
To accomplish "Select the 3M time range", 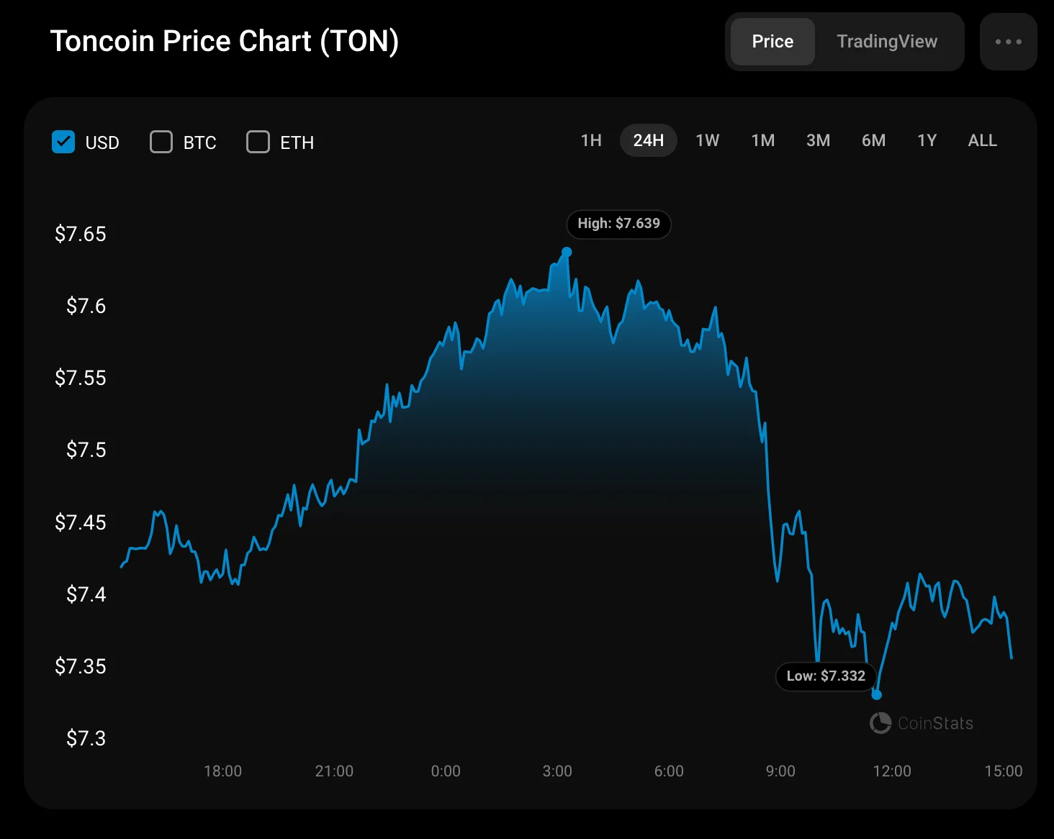I will [818, 140].
